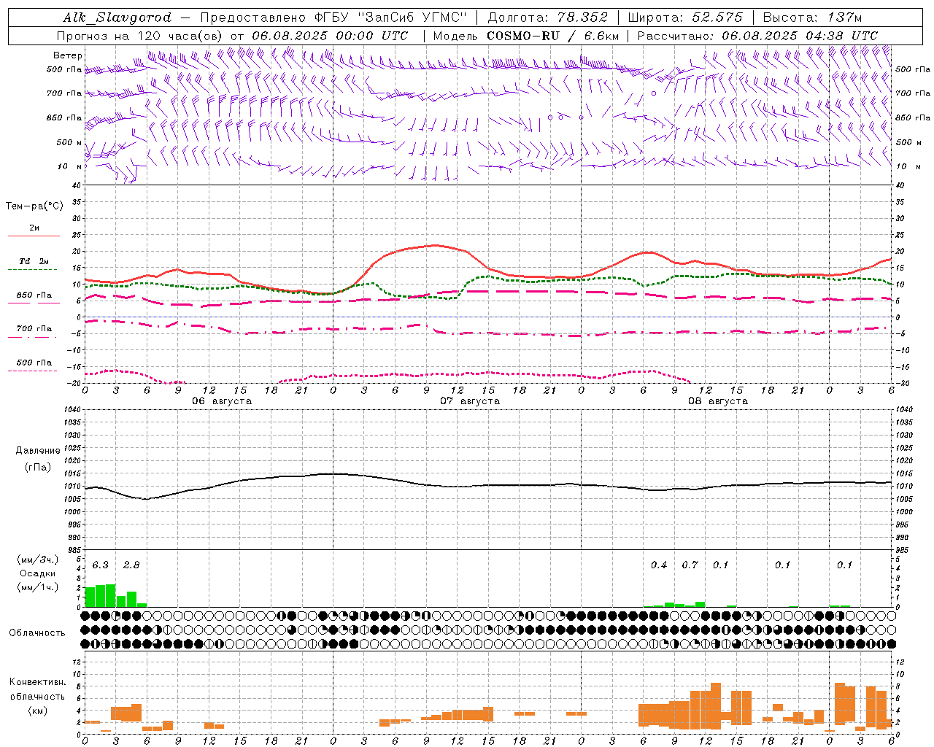Screen dimensions: 934x747
Task: Select the forecast start time 06.08.2025 00:00 UTC
Action: (x=330, y=36)
